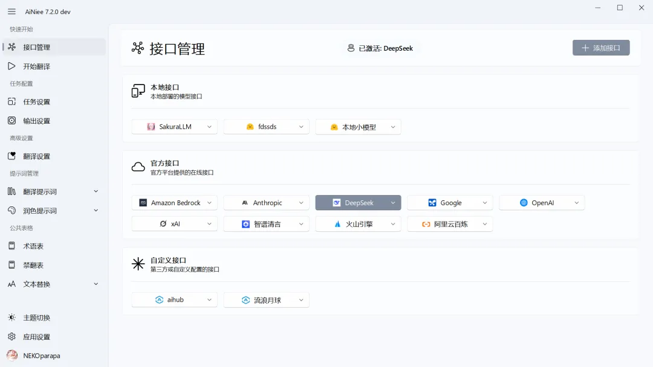
Task: Open the hamburger navigation menu
Action: coord(11,11)
